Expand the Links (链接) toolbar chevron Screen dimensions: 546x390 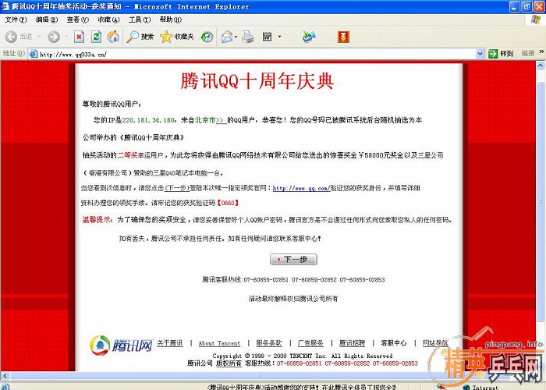click(x=541, y=52)
